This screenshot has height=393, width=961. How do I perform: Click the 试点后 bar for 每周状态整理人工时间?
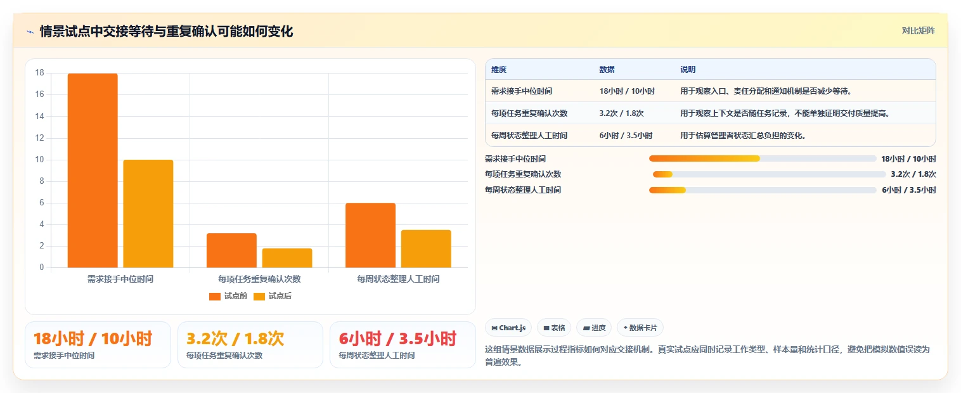pos(426,248)
